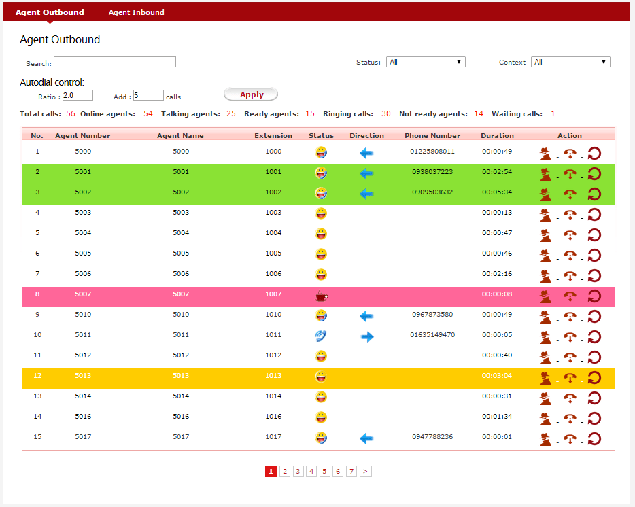Spy on agent 5006 call
Image resolution: width=635 pixels, height=507 pixels.
[x=545, y=276]
